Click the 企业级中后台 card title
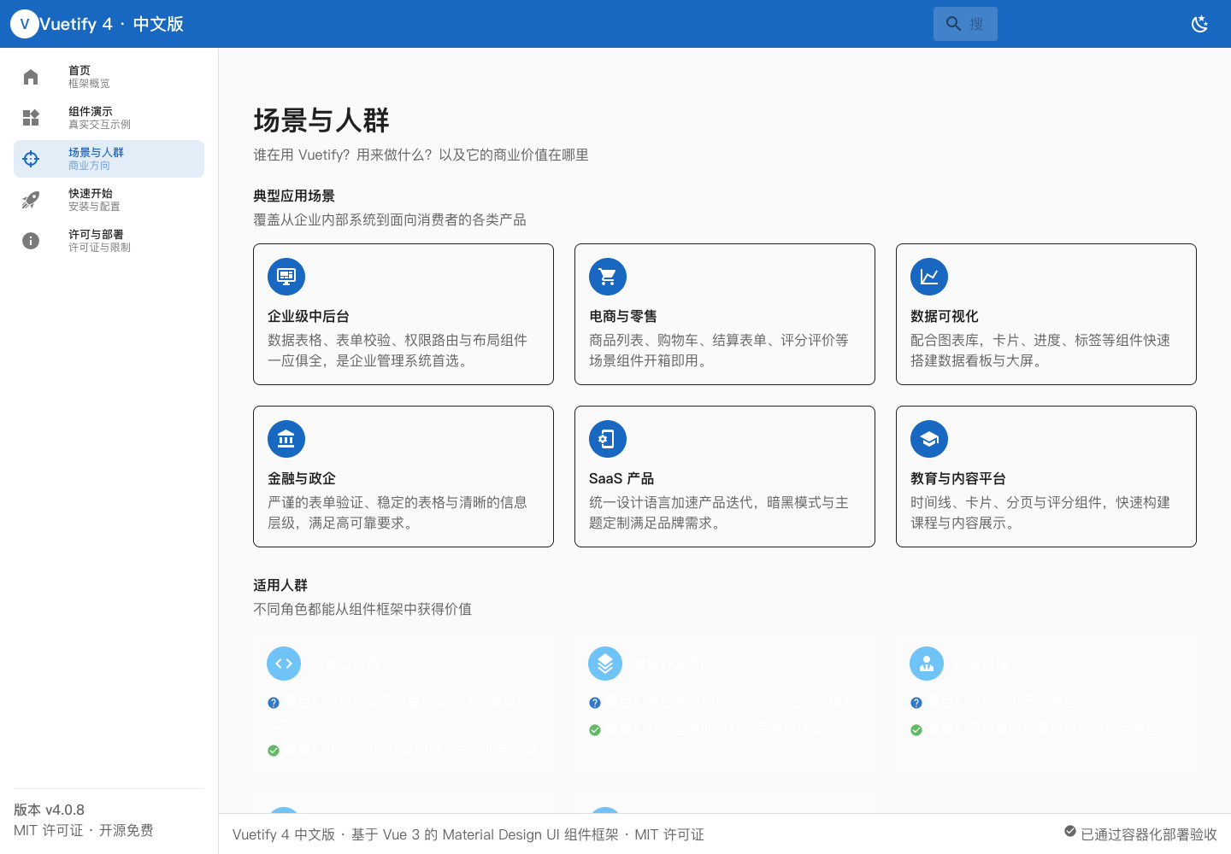The width and height of the screenshot is (1231, 854). pyautogui.click(x=309, y=316)
